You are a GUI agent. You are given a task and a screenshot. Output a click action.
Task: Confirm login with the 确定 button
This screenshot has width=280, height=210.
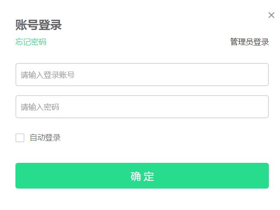[x=142, y=176]
